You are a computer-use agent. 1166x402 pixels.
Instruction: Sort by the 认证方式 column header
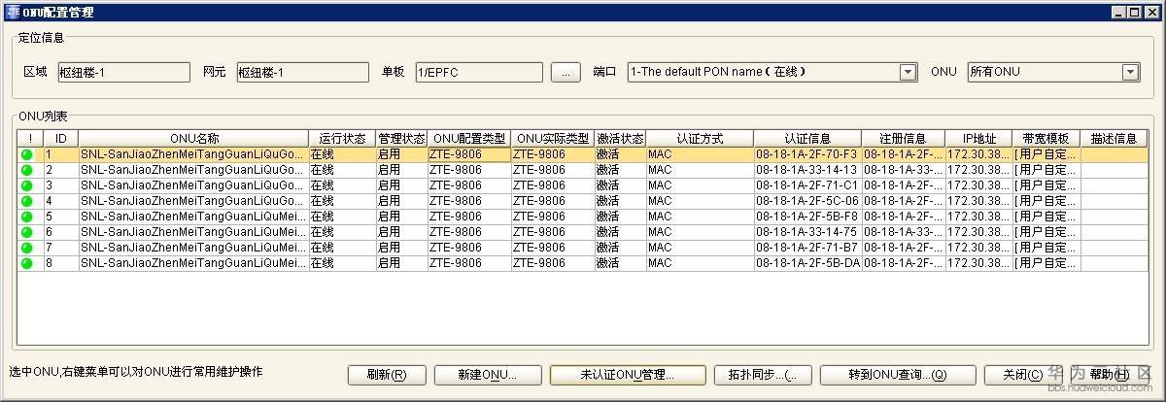click(x=700, y=139)
